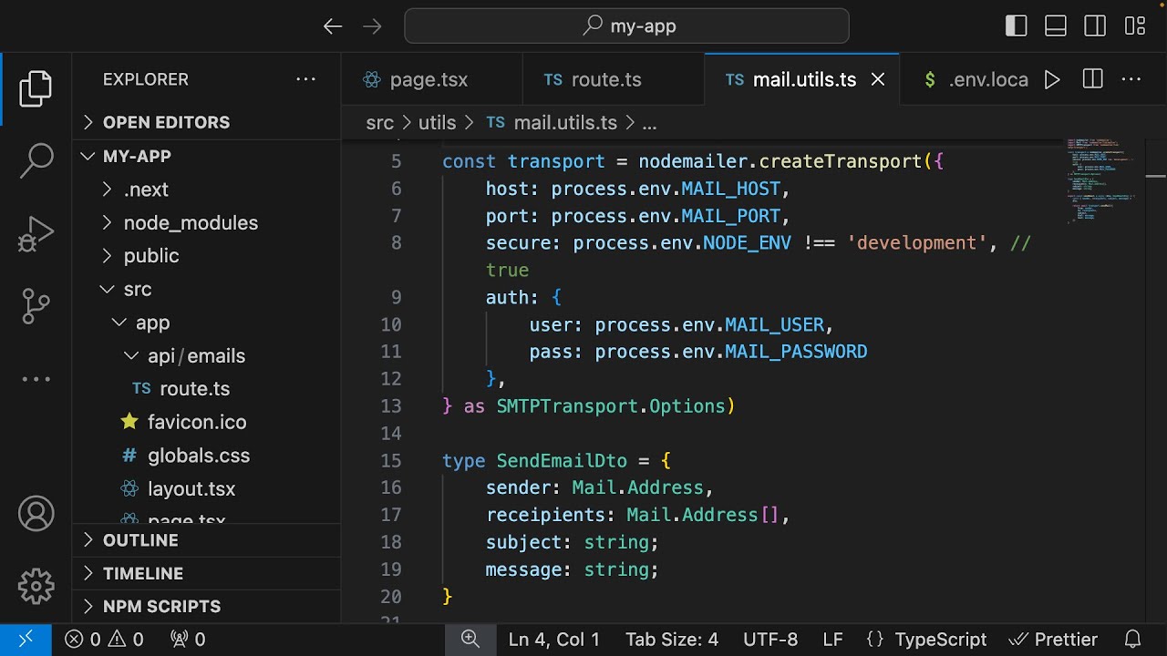This screenshot has width=1167, height=656.
Task: Toggle primary side bar layout icon
Action: click(x=1017, y=26)
